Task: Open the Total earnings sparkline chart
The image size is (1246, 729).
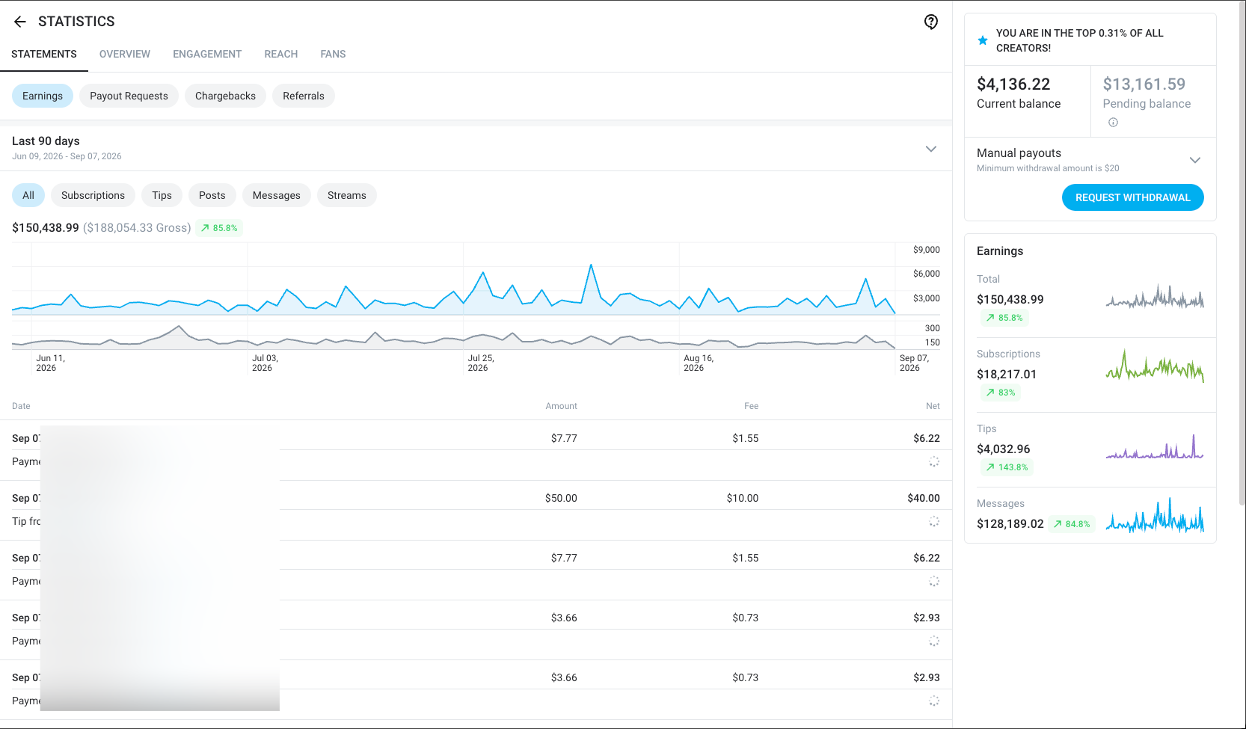Action: [x=1155, y=297]
